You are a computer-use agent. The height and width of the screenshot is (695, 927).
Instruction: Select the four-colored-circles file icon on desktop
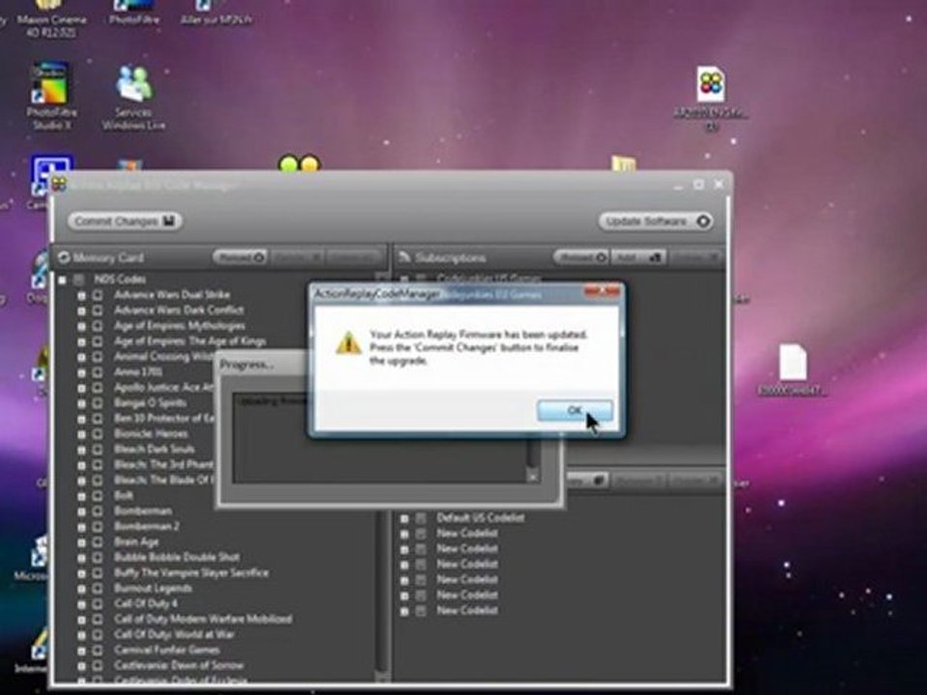tap(711, 85)
